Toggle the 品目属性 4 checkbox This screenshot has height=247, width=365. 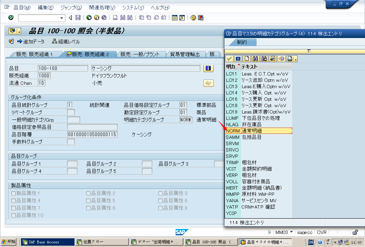[x=13, y=201]
